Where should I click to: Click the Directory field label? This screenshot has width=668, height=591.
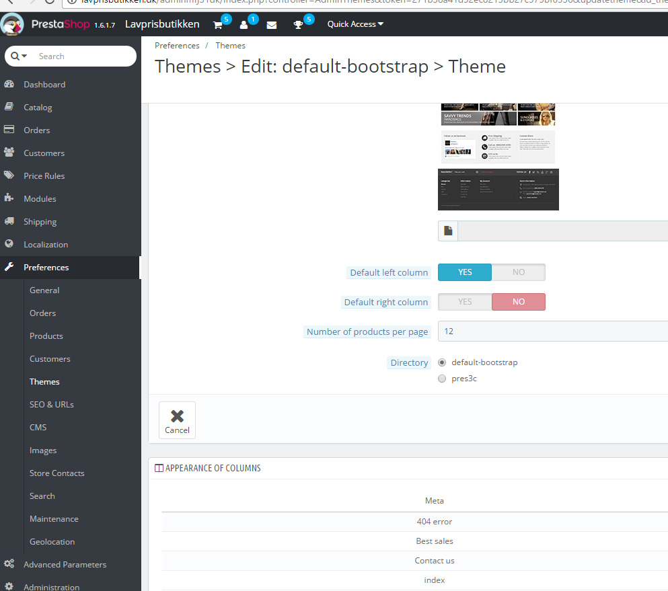tap(409, 363)
